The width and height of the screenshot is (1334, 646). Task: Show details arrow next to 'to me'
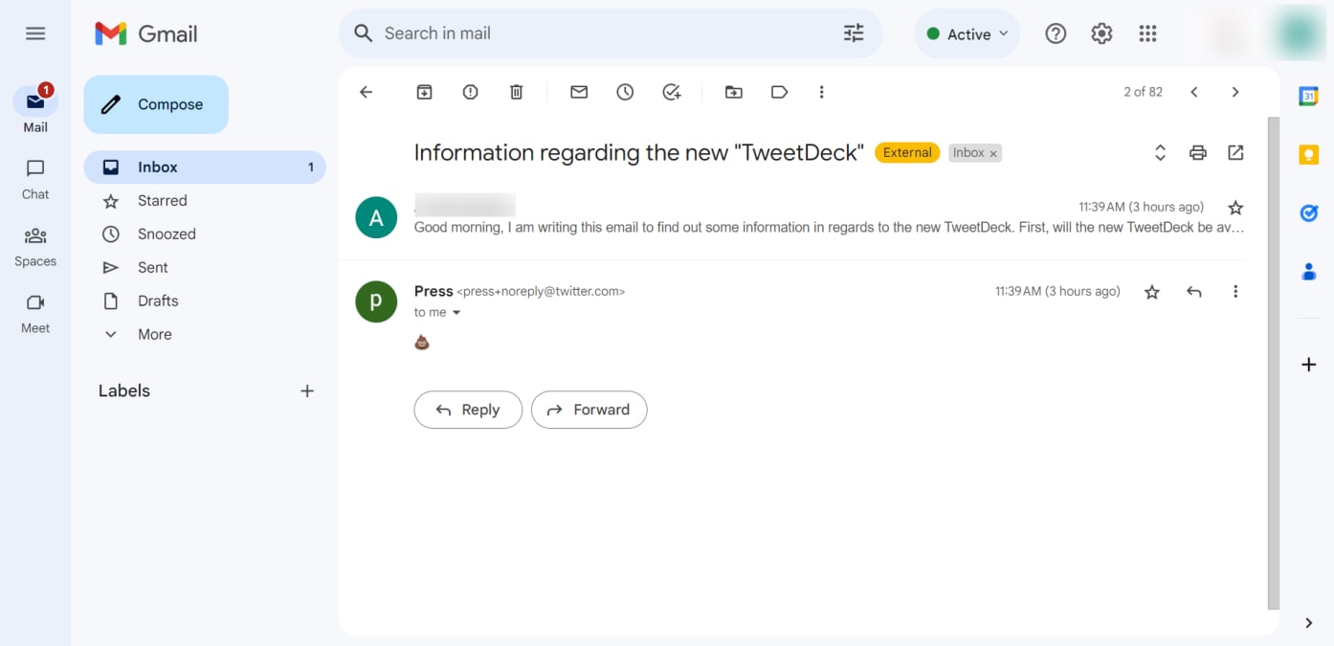point(456,313)
